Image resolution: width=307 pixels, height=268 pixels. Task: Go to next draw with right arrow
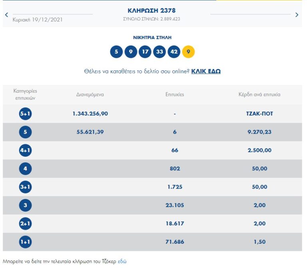297,15
